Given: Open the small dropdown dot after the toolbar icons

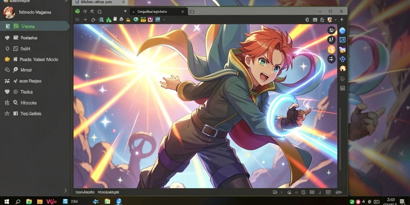Looking at the screenshot, I should tap(164, 20).
